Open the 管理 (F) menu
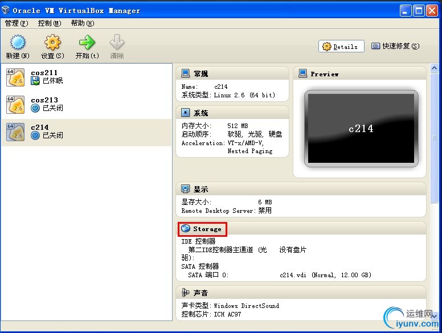Image resolution: width=442 pixels, height=333 pixels. point(17,23)
